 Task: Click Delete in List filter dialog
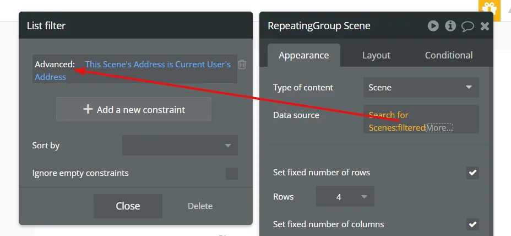pyautogui.click(x=200, y=206)
